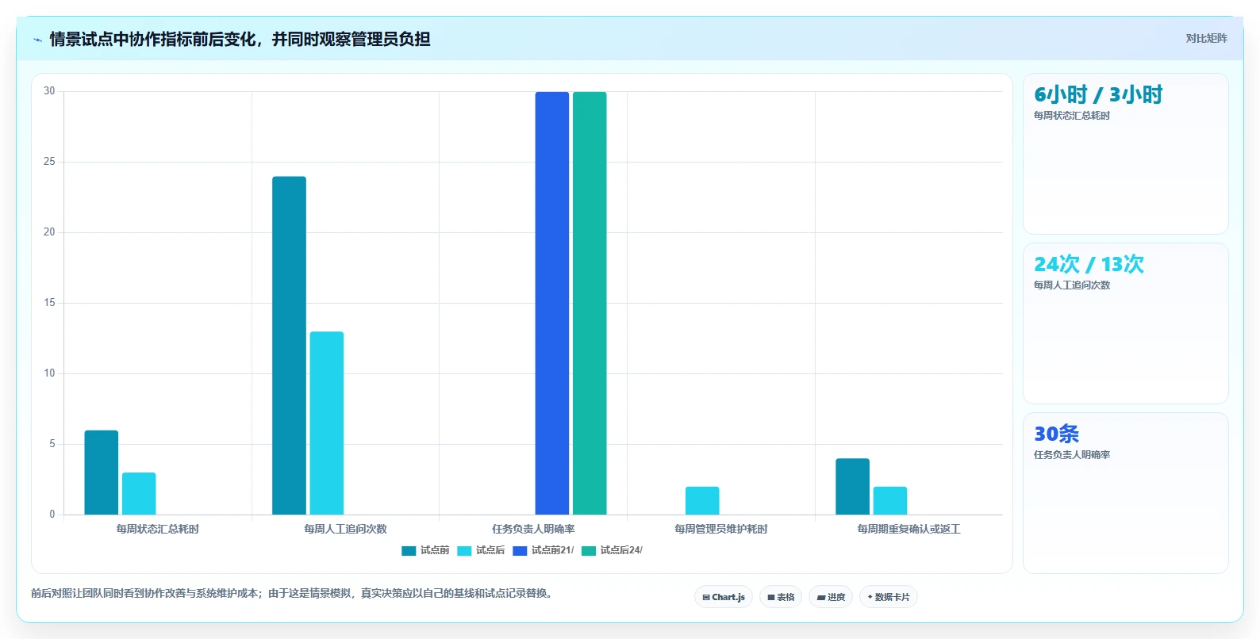Click the y-axis tick label 25
The width and height of the screenshot is (1260, 639).
(x=49, y=162)
